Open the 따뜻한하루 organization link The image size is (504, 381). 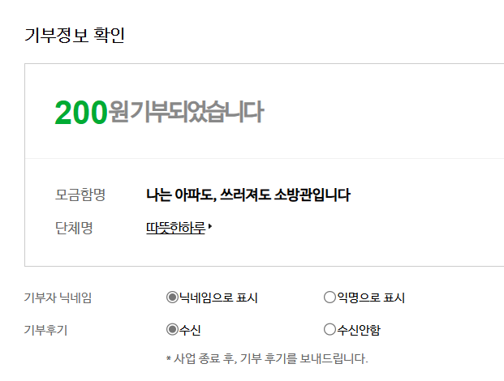coord(174,229)
